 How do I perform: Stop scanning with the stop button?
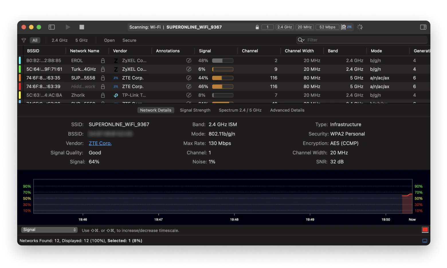tap(82, 27)
